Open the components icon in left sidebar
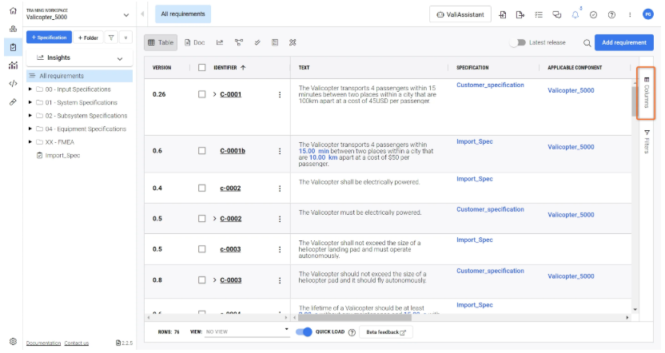The width and height of the screenshot is (665, 353). click(x=13, y=29)
